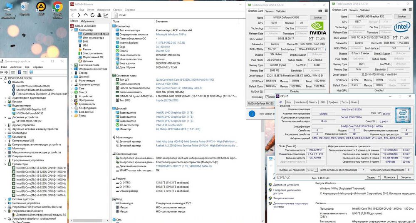Click Device Manager toolbar forward arrow
416x223 pixels.
[x=6, y=72]
